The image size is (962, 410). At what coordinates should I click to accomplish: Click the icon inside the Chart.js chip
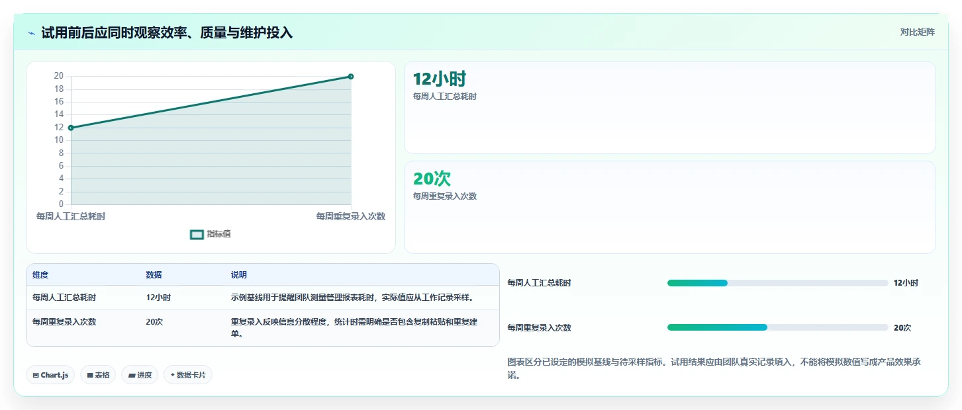(x=35, y=375)
